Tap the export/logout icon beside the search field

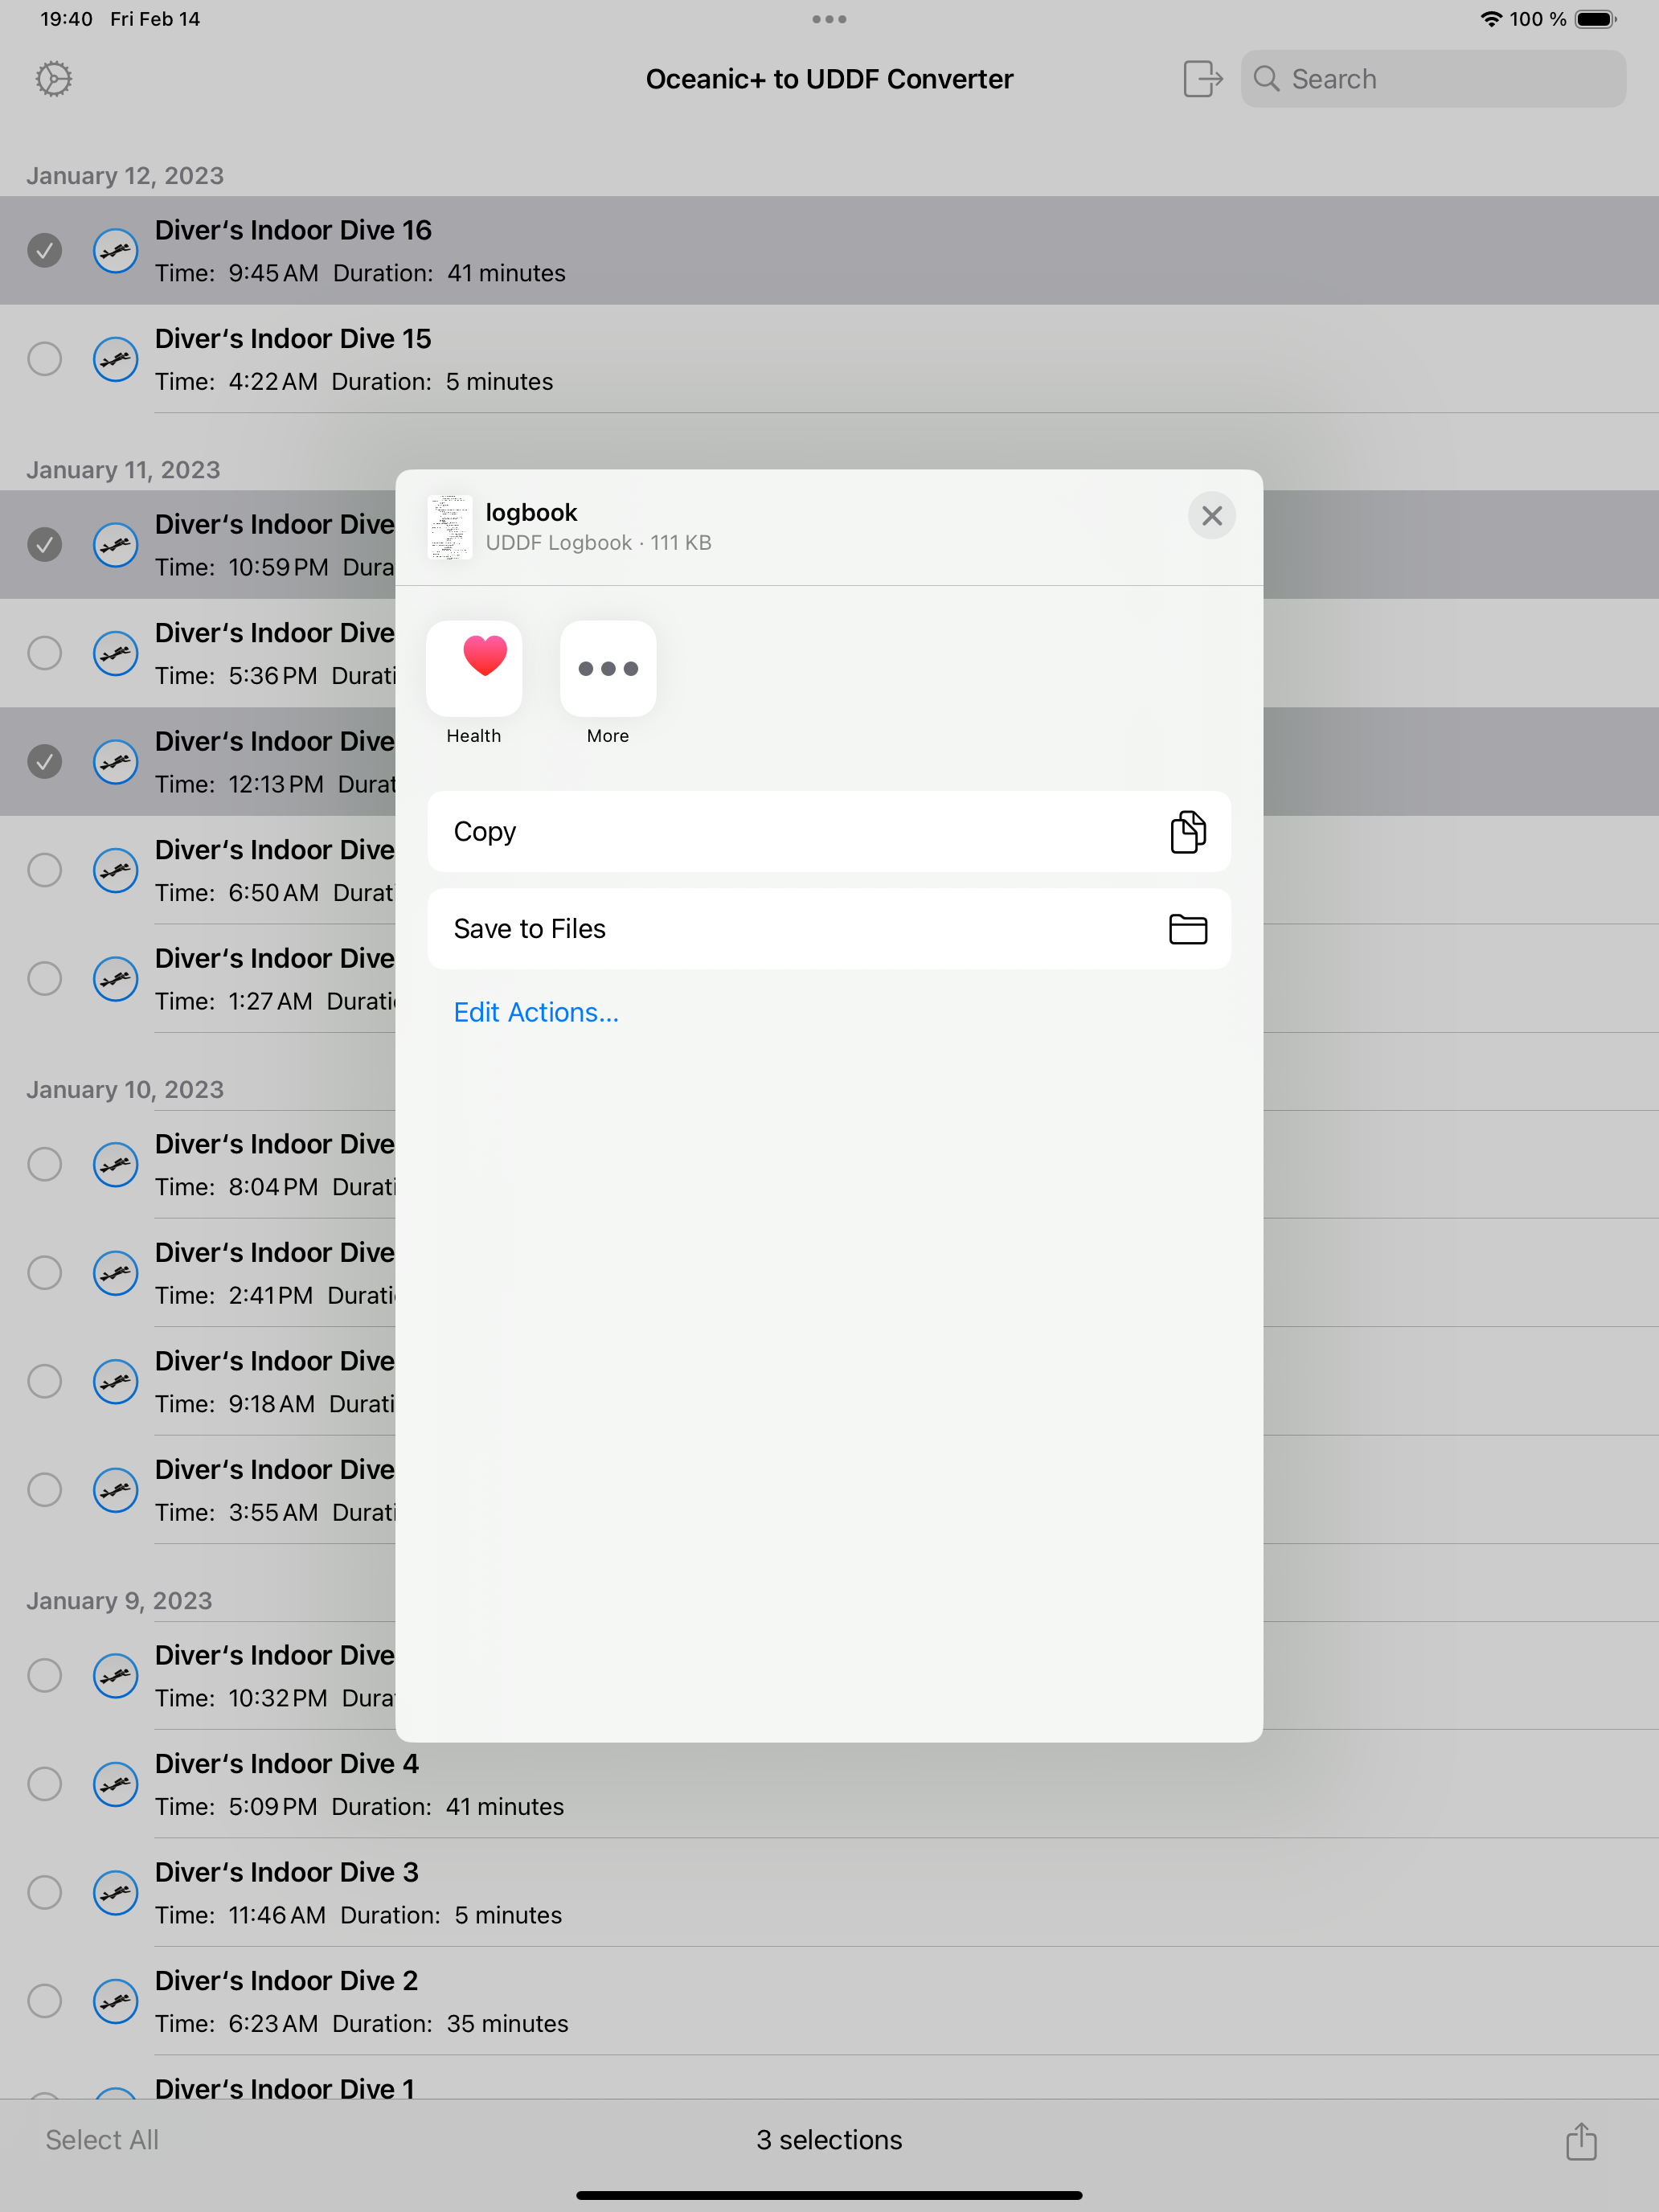(x=1202, y=79)
